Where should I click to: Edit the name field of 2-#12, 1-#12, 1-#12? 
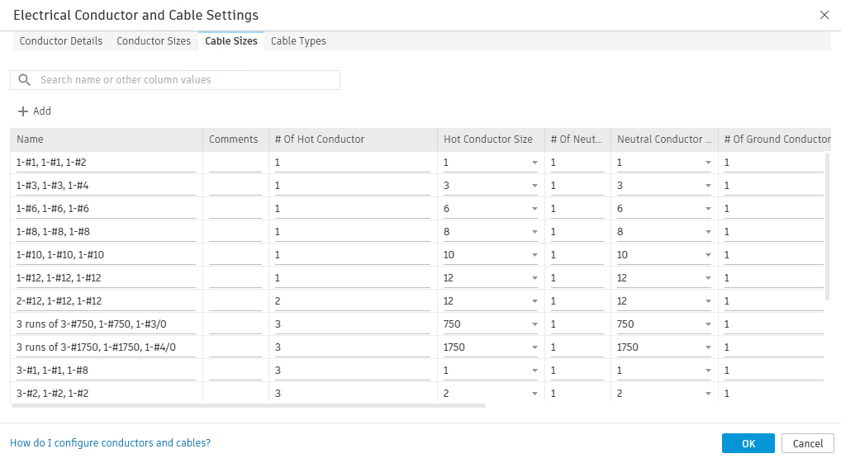[106, 301]
